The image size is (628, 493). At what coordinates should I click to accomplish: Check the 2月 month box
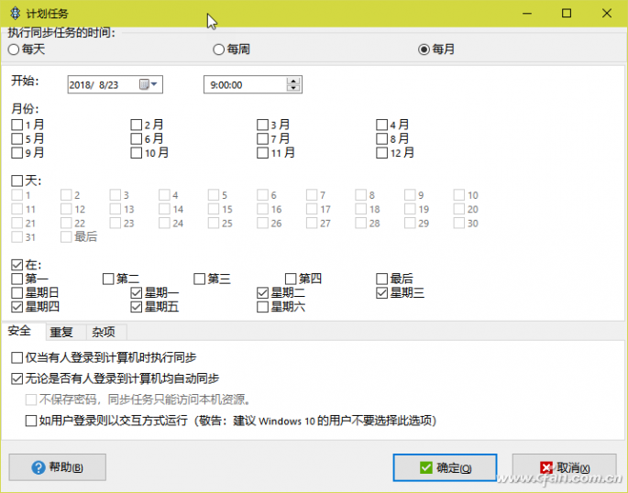click(137, 125)
